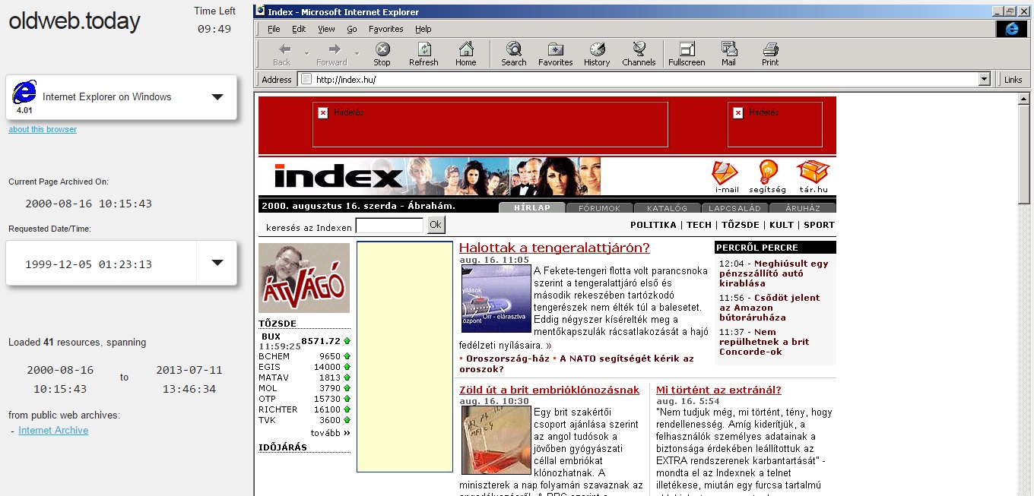Expand the requested date/time dropdown

(217, 263)
